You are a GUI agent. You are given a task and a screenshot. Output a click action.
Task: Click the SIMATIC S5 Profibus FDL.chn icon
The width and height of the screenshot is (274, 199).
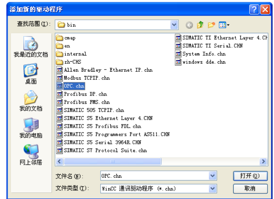pyautogui.click(x=60, y=126)
